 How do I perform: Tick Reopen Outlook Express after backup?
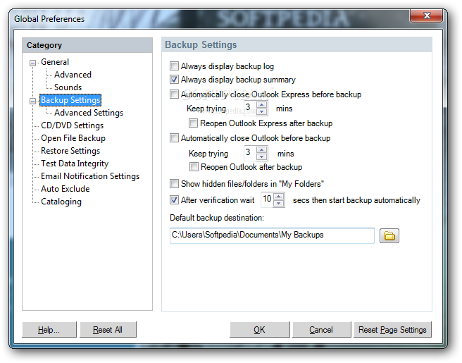pyautogui.click(x=193, y=123)
